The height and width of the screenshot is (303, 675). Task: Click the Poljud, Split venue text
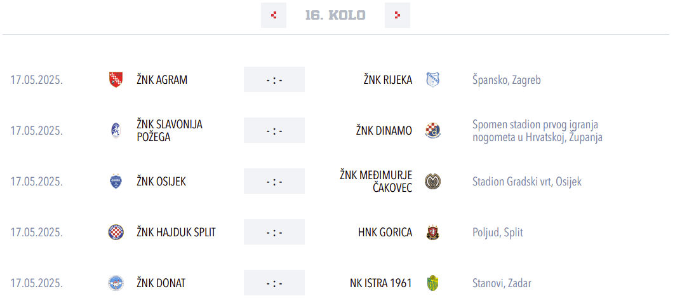coord(498,232)
